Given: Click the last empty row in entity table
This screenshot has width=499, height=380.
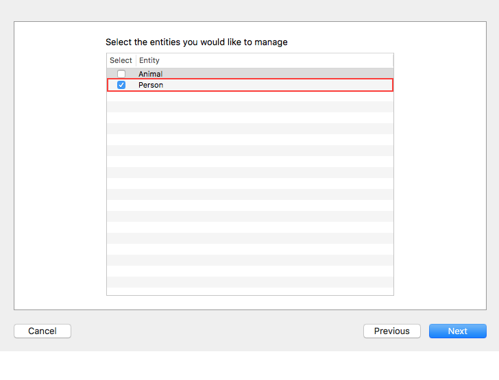Looking at the screenshot, I should click(250, 291).
